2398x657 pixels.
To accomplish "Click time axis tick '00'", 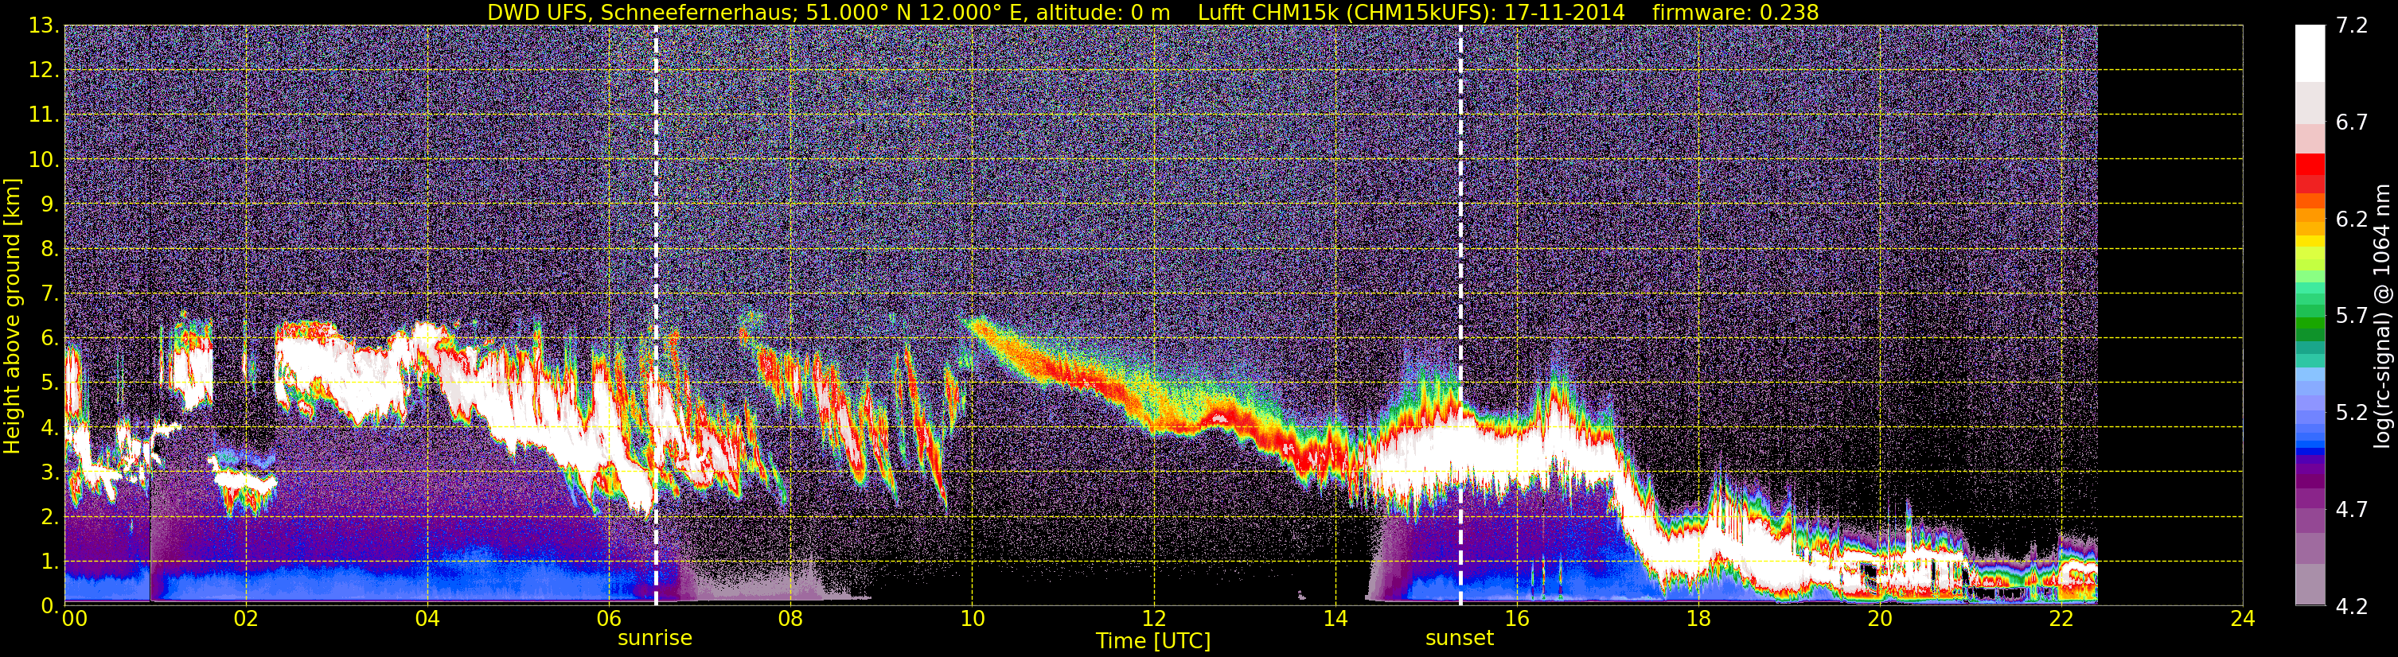I will point(75,620).
